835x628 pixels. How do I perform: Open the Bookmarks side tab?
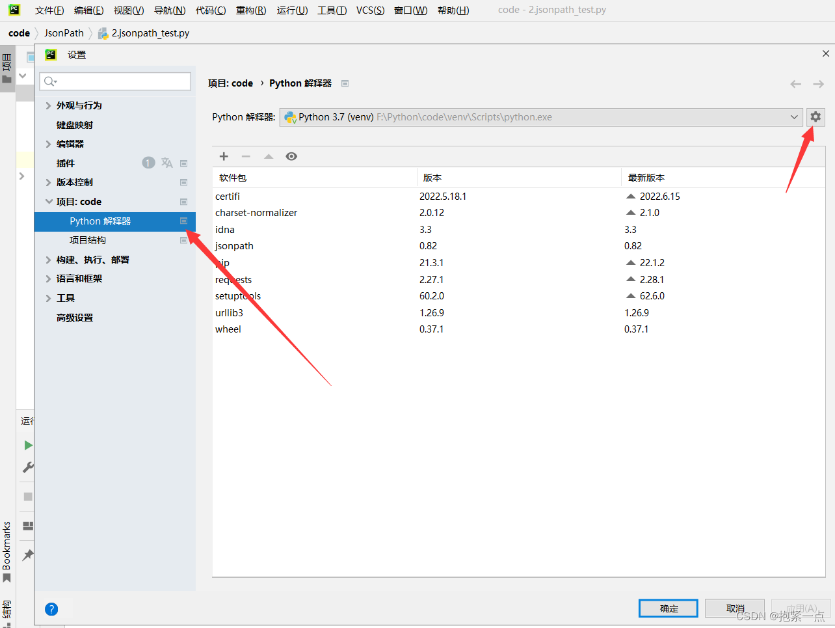click(x=7, y=551)
